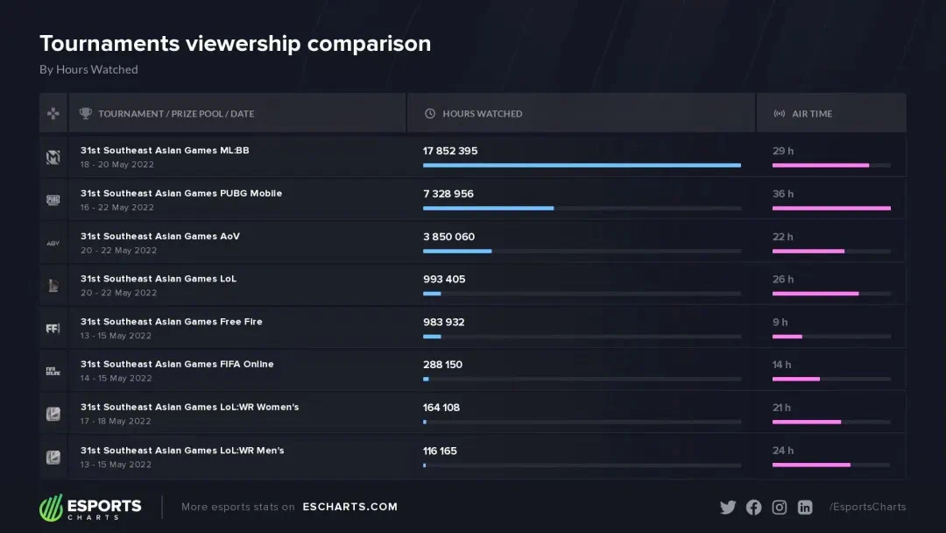Viewport: 946px width, 533px height.
Task: Click the AoV game icon
Action: tap(53, 243)
